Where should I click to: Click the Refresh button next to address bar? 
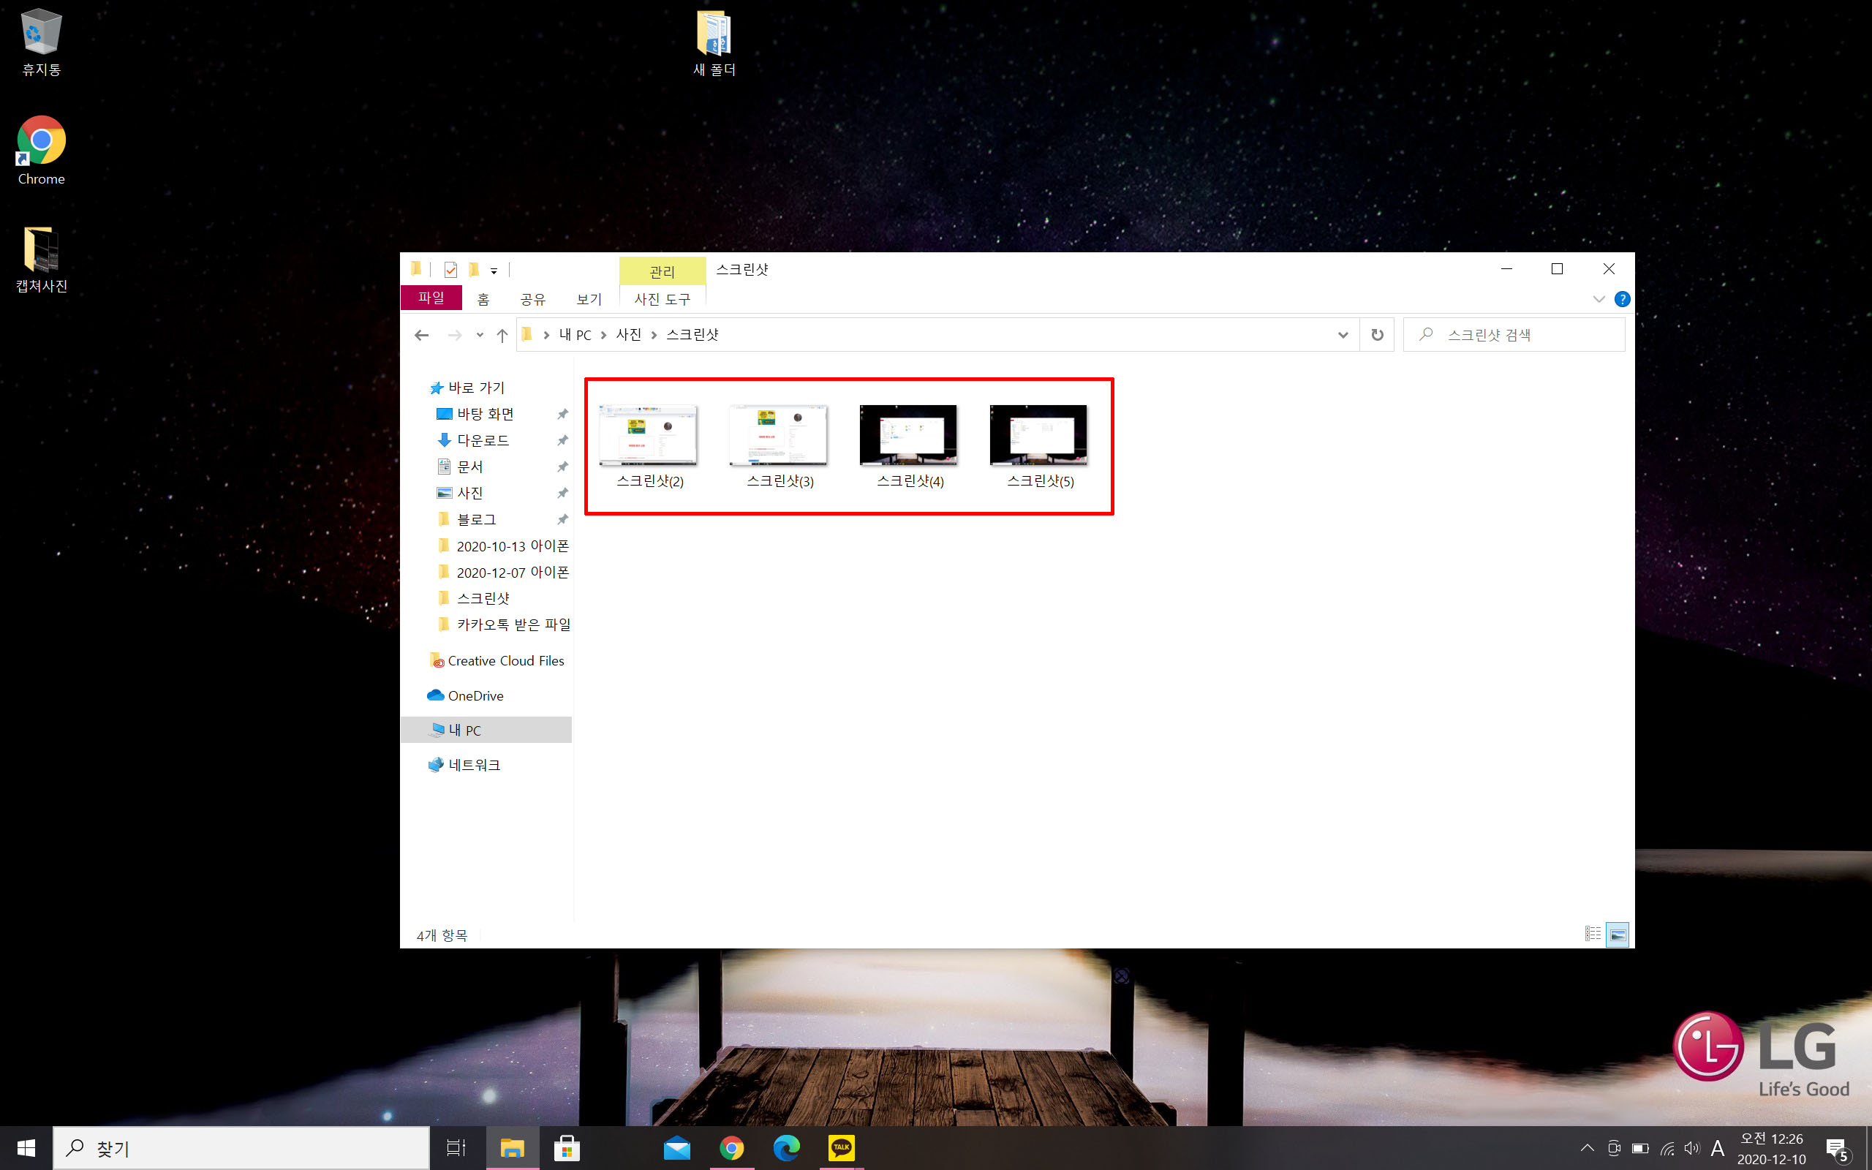point(1377,334)
